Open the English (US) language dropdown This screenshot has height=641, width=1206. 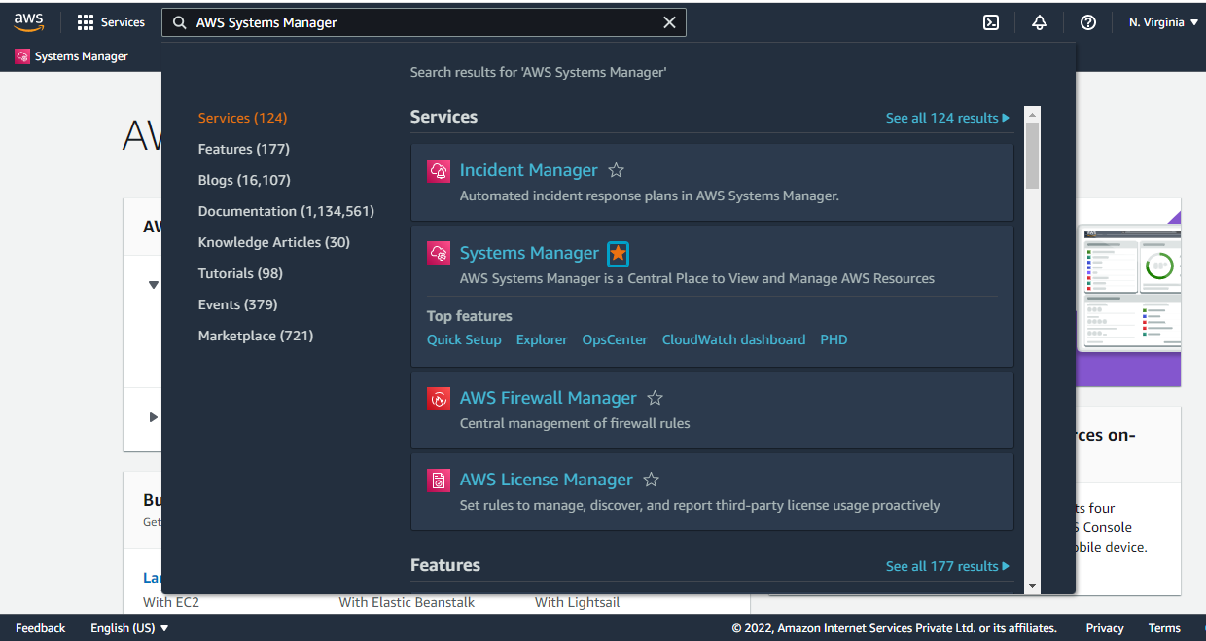[x=129, y=627]
